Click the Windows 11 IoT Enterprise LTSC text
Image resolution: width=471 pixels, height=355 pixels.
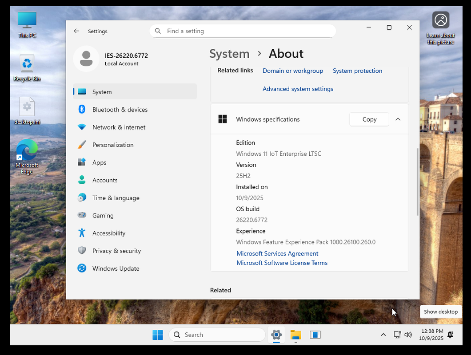279,154
